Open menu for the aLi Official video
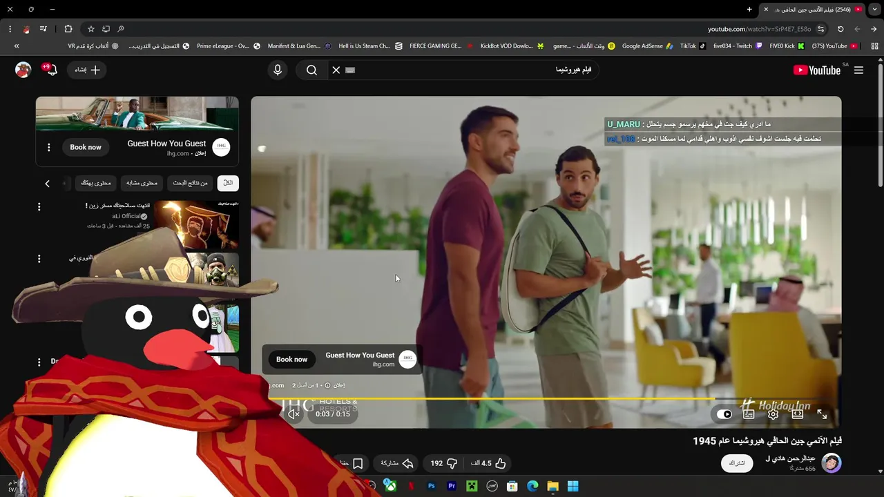The image size is (884, 497). [x=39, y=206]
